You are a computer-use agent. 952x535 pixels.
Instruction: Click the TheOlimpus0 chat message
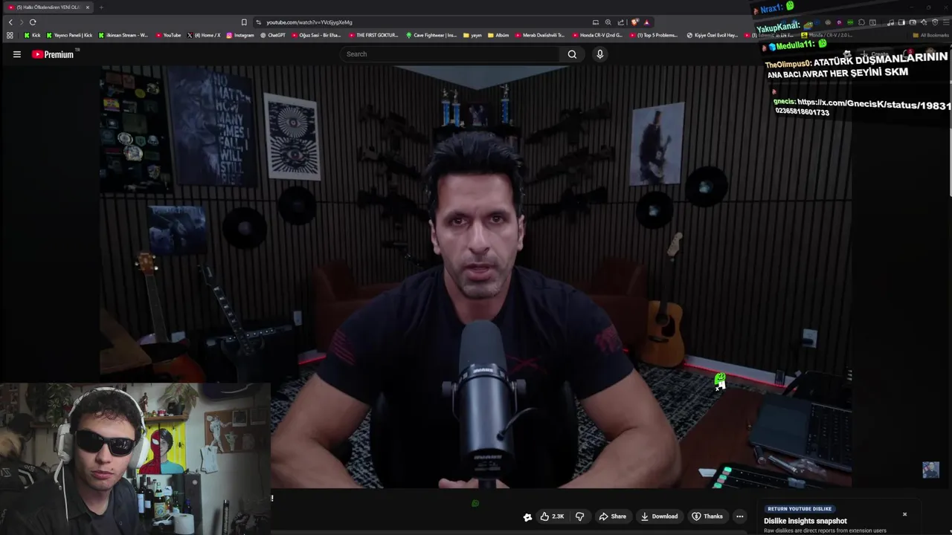click(856, 66)
